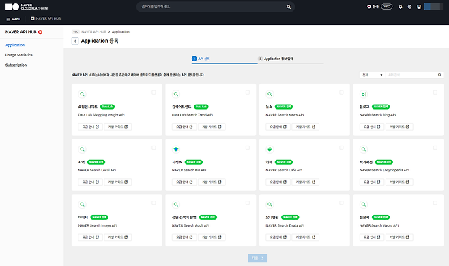The image size is (449, 266).
Task: Check the NAVER Search Adult API card
Action: point(248,203)
